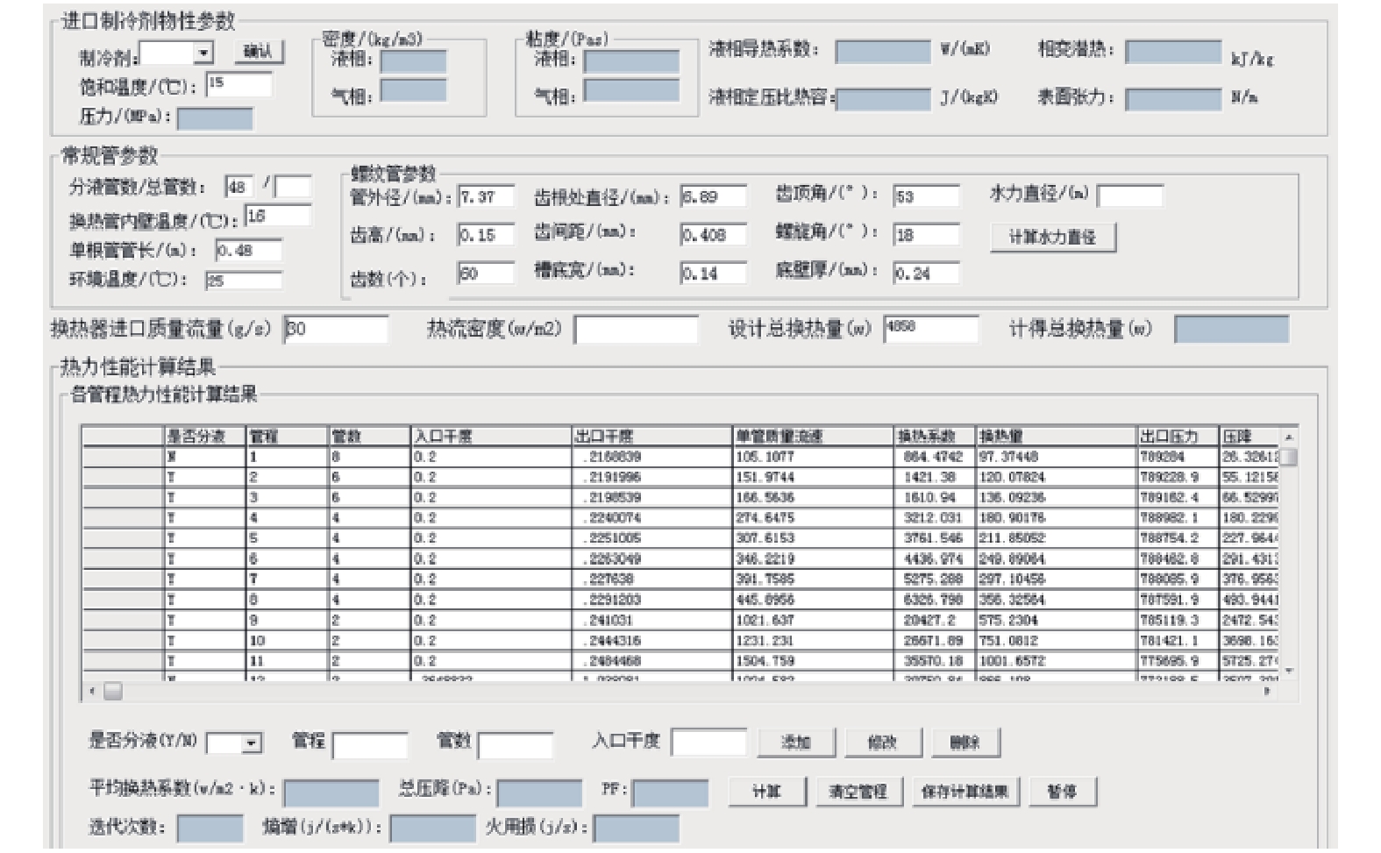Click the 热流密度 input field
The image size is (1381, 853).
[x=636, y=331]
